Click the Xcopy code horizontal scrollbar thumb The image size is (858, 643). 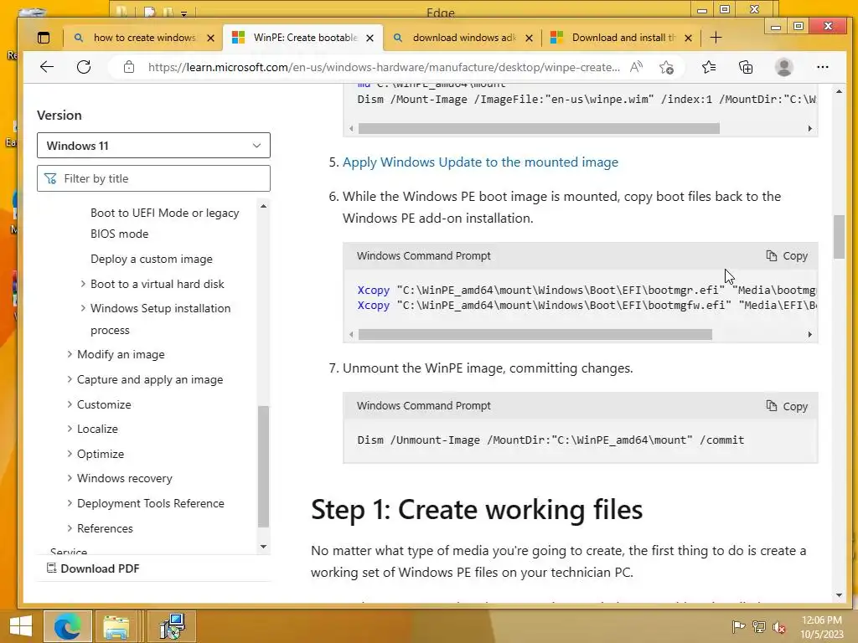(x=535, y=335)
